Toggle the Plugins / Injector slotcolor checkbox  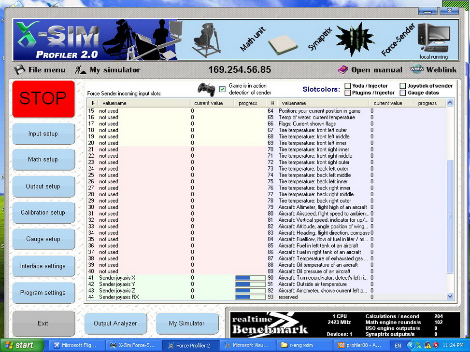(x=348, y=93)
